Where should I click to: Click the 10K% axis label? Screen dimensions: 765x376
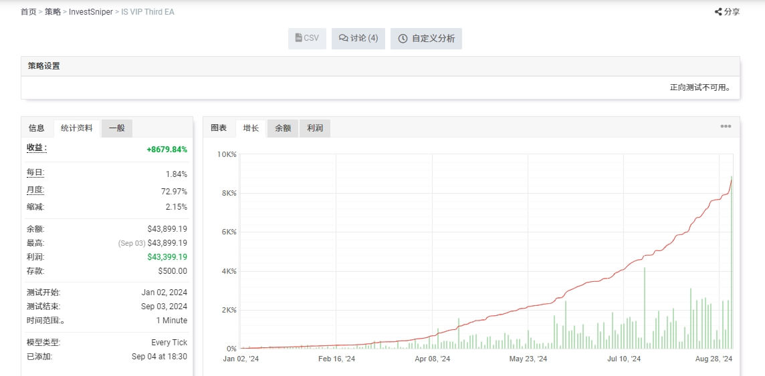click(x=227, y=154)
